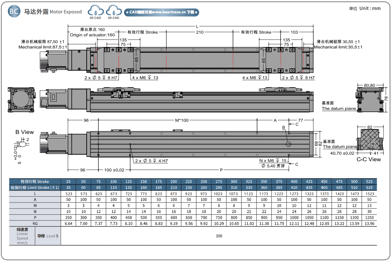Click the Unit : mm label
The image size is (391, 261).
365,8
